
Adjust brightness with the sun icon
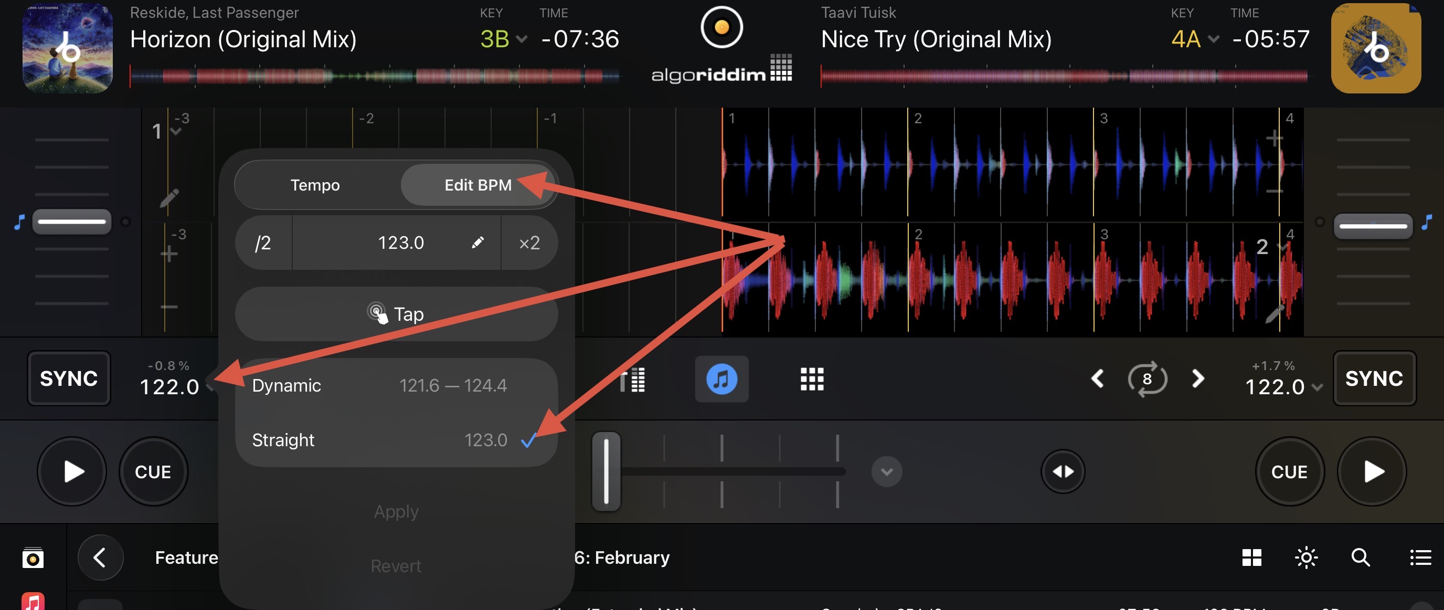[x=1306, y=558]
